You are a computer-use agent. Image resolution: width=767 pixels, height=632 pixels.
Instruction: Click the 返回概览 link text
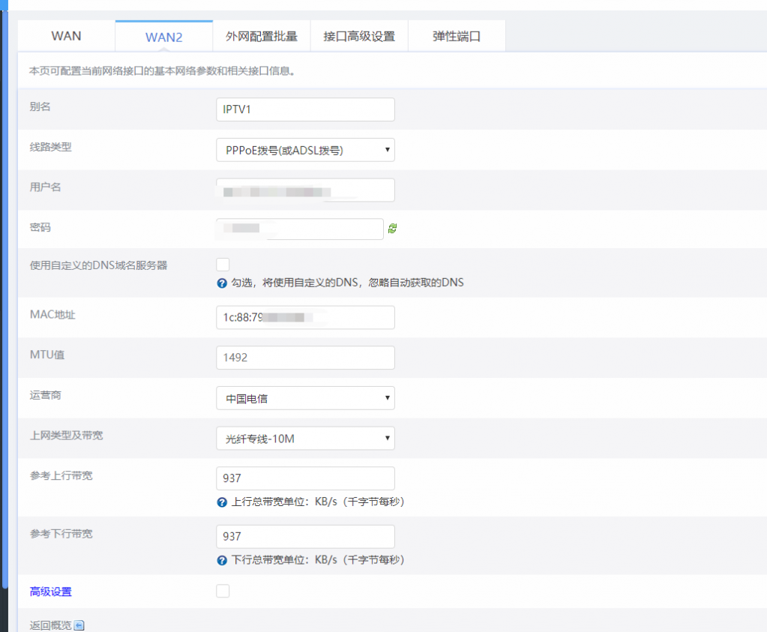click(x=50, y=625)
